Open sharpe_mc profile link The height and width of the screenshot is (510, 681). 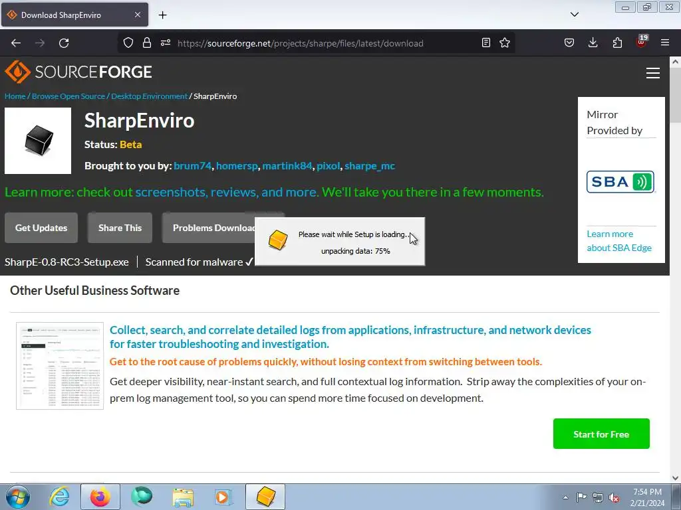(370, 165)
